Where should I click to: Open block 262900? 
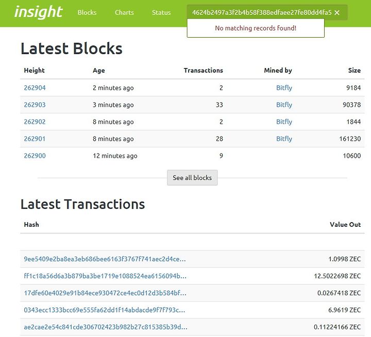pyautogui.click(x=35, y=156)
